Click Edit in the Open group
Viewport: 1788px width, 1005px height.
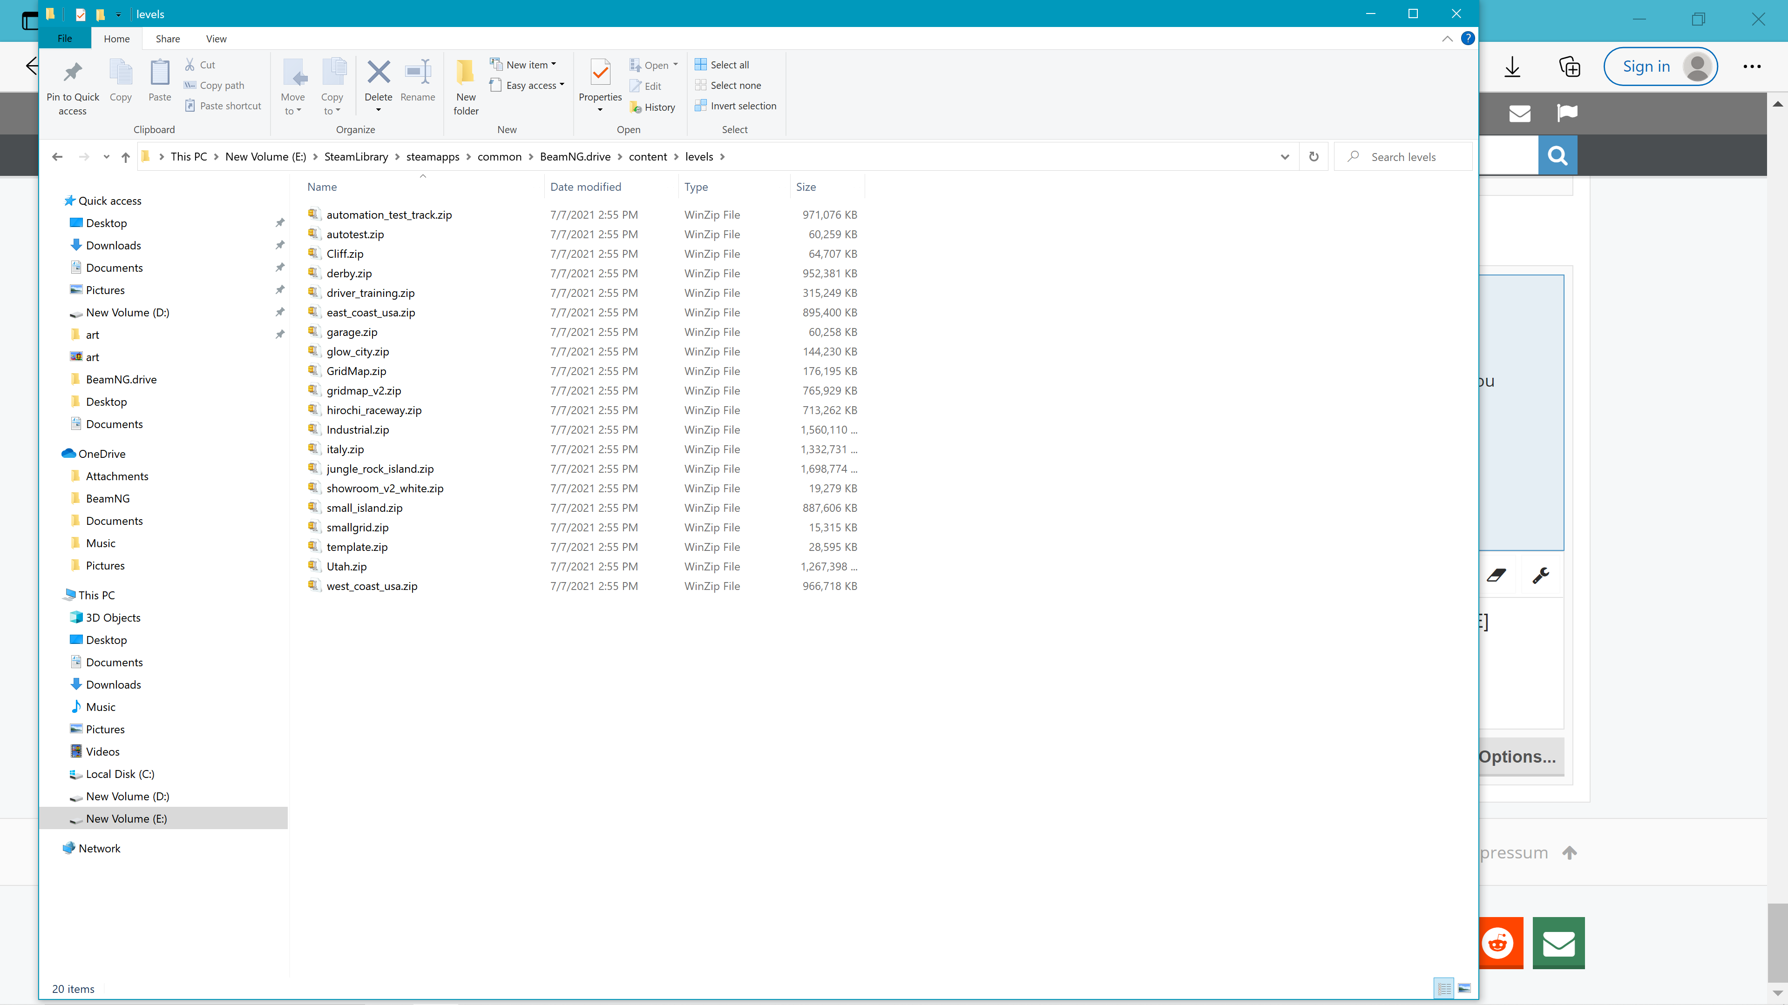(x=645, y=86)
